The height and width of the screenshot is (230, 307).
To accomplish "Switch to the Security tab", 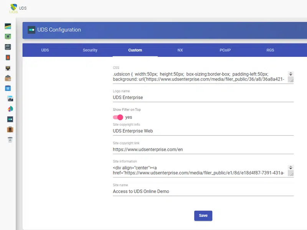I will [x=90, y=50].
